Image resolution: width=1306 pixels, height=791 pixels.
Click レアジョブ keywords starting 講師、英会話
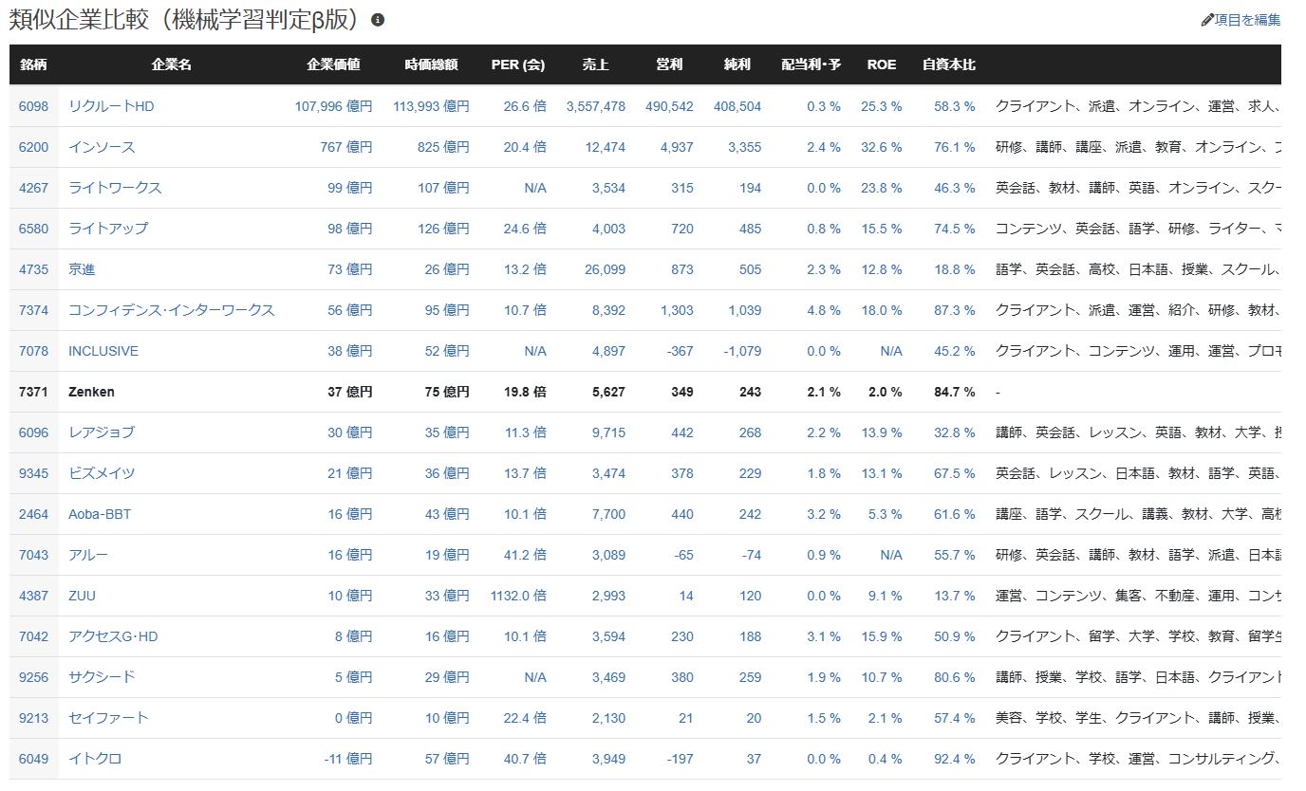click(x=1138, y=432)
